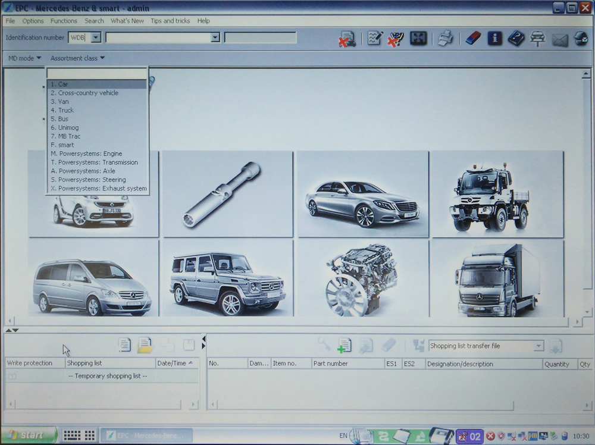This screenshot has width=595, height=445.
Task: Click the flags icon with red X
Action: tap(396, 39)
